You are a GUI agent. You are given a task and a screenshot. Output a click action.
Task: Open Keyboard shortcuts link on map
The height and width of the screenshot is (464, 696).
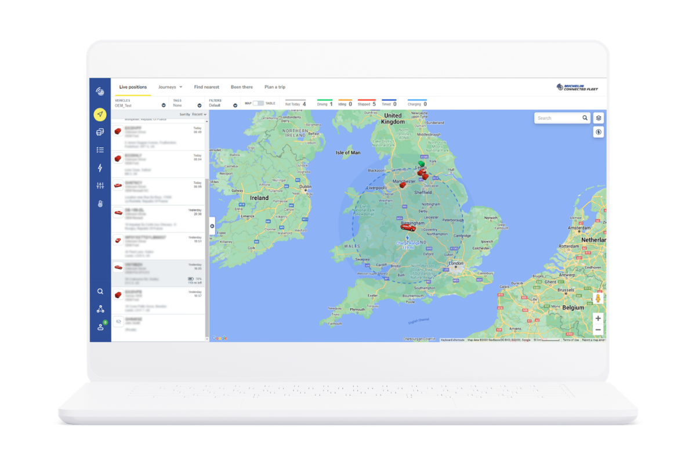tap(452, 340)
